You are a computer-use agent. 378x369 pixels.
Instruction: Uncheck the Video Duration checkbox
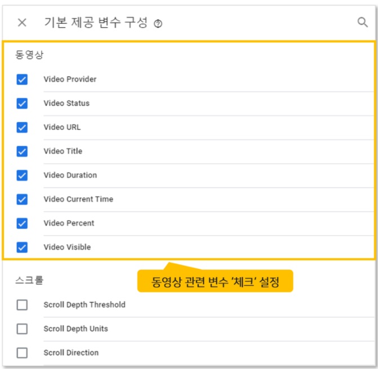[22, 175]
